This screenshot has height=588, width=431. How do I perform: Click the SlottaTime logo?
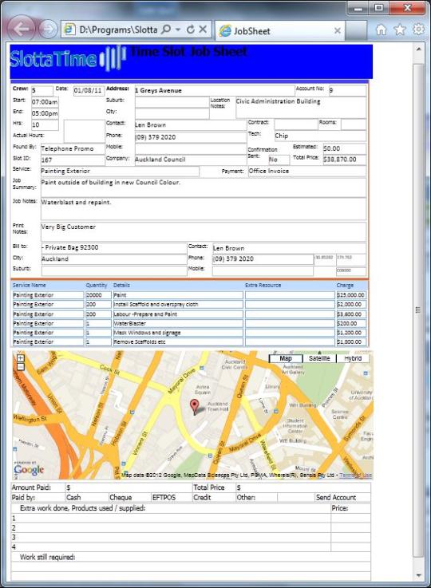pos(68,59)
